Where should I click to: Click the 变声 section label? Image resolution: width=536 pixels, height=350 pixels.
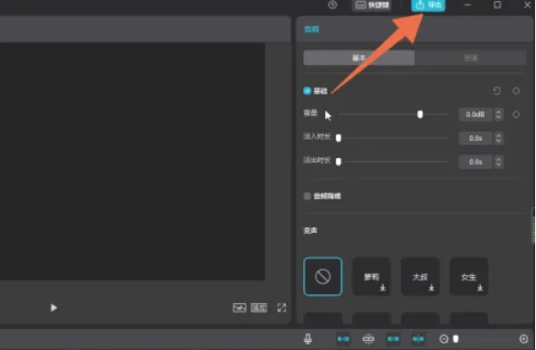[x=310, y=230]
